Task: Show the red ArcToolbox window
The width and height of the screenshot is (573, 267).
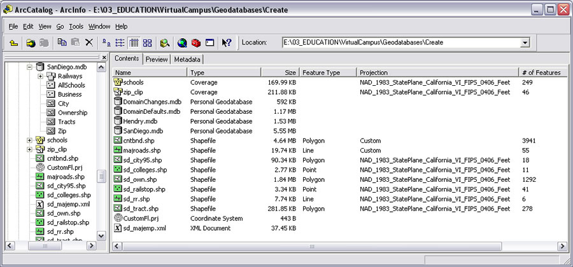Action: [196, 43]
